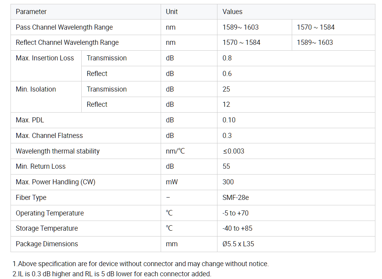This screenshot has width=382, height=279.
Task: Select Max. Channel Flatness label
Action: pyautogui.click(x=49, y=136)
